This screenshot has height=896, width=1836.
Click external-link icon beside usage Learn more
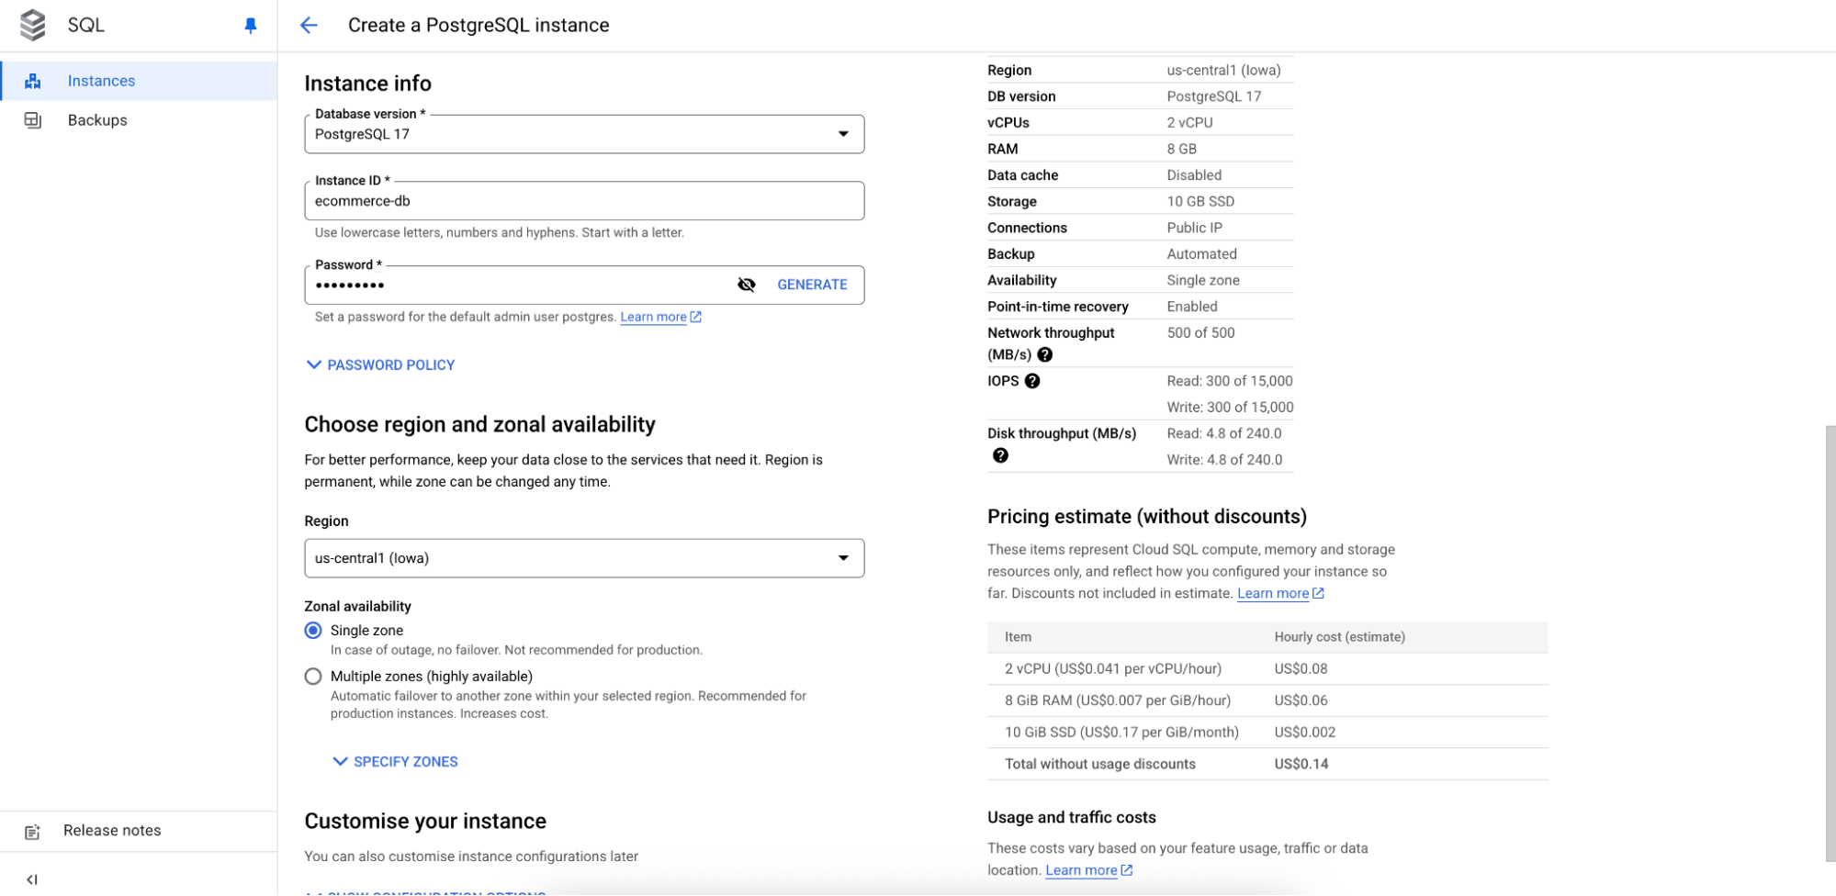tap(1127, 870)
